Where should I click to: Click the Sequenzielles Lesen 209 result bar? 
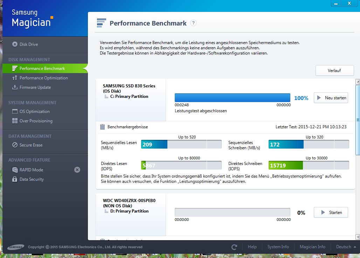[x=181, y=144]
